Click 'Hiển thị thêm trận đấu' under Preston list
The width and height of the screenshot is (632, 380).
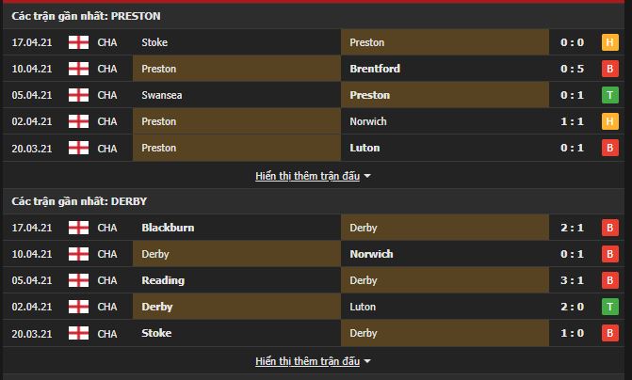pyautogui.click(x=308, y=176)
